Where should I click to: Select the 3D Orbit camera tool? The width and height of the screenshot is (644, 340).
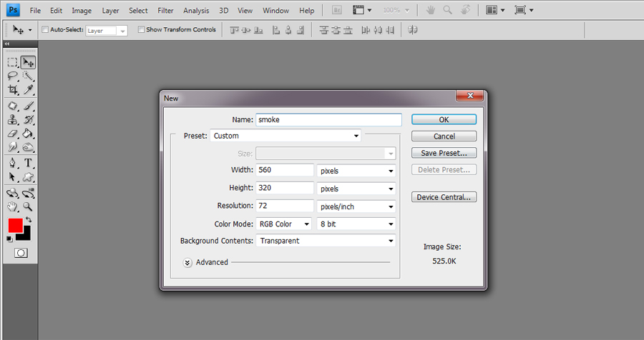28,193
